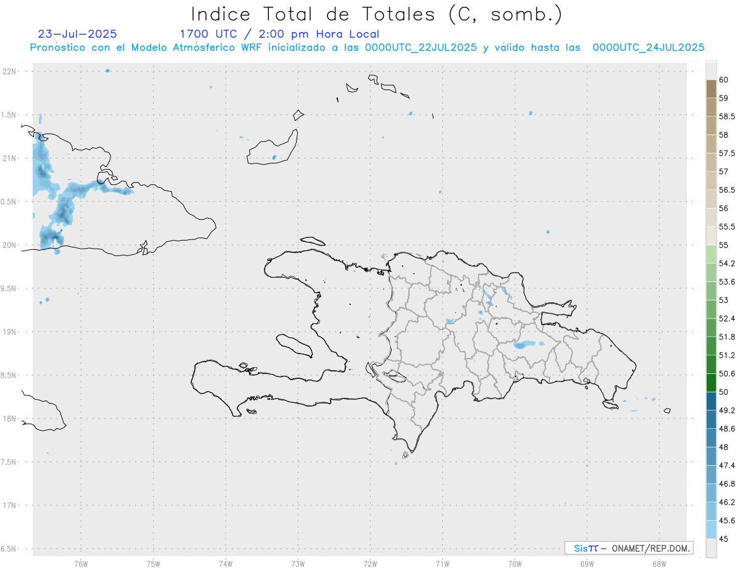This screenshot has width=740, height=572.
Task: Click the dark green band between 50 and 50.6
Action: click(711, 383)
